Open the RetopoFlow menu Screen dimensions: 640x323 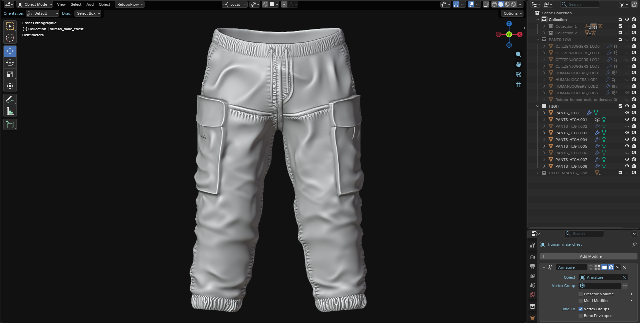(130, 4)
